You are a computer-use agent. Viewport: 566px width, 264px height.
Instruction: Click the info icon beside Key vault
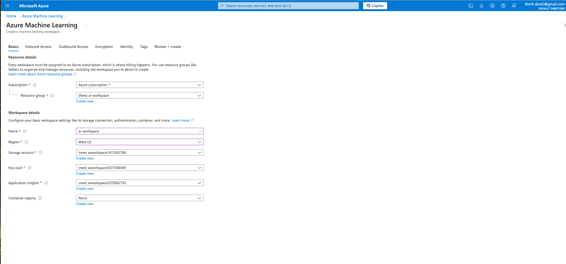pos(29,168)
